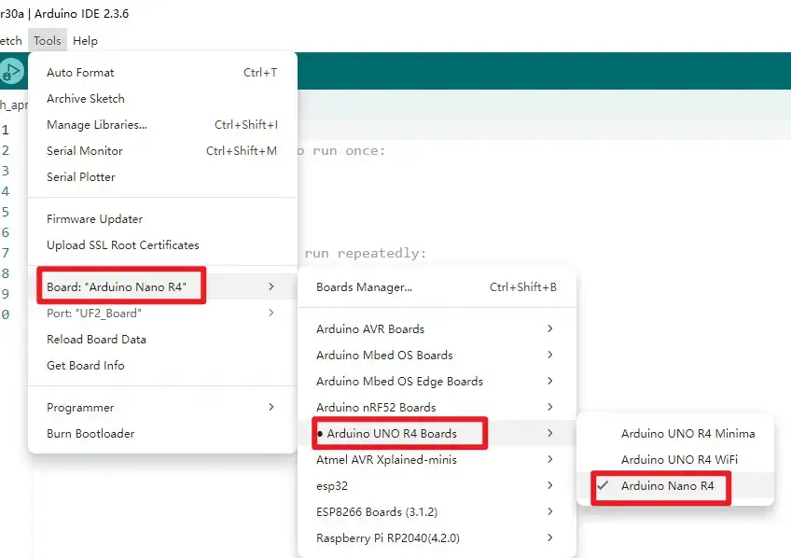Image resolution: width=791 pixels, height=558 pixels.
Task: Click the partly visible Sketch menu
Action: pos(10,41)
